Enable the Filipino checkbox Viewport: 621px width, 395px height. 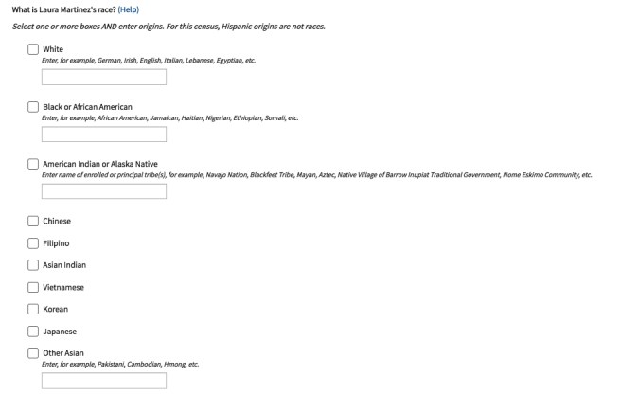click(34, 243)
